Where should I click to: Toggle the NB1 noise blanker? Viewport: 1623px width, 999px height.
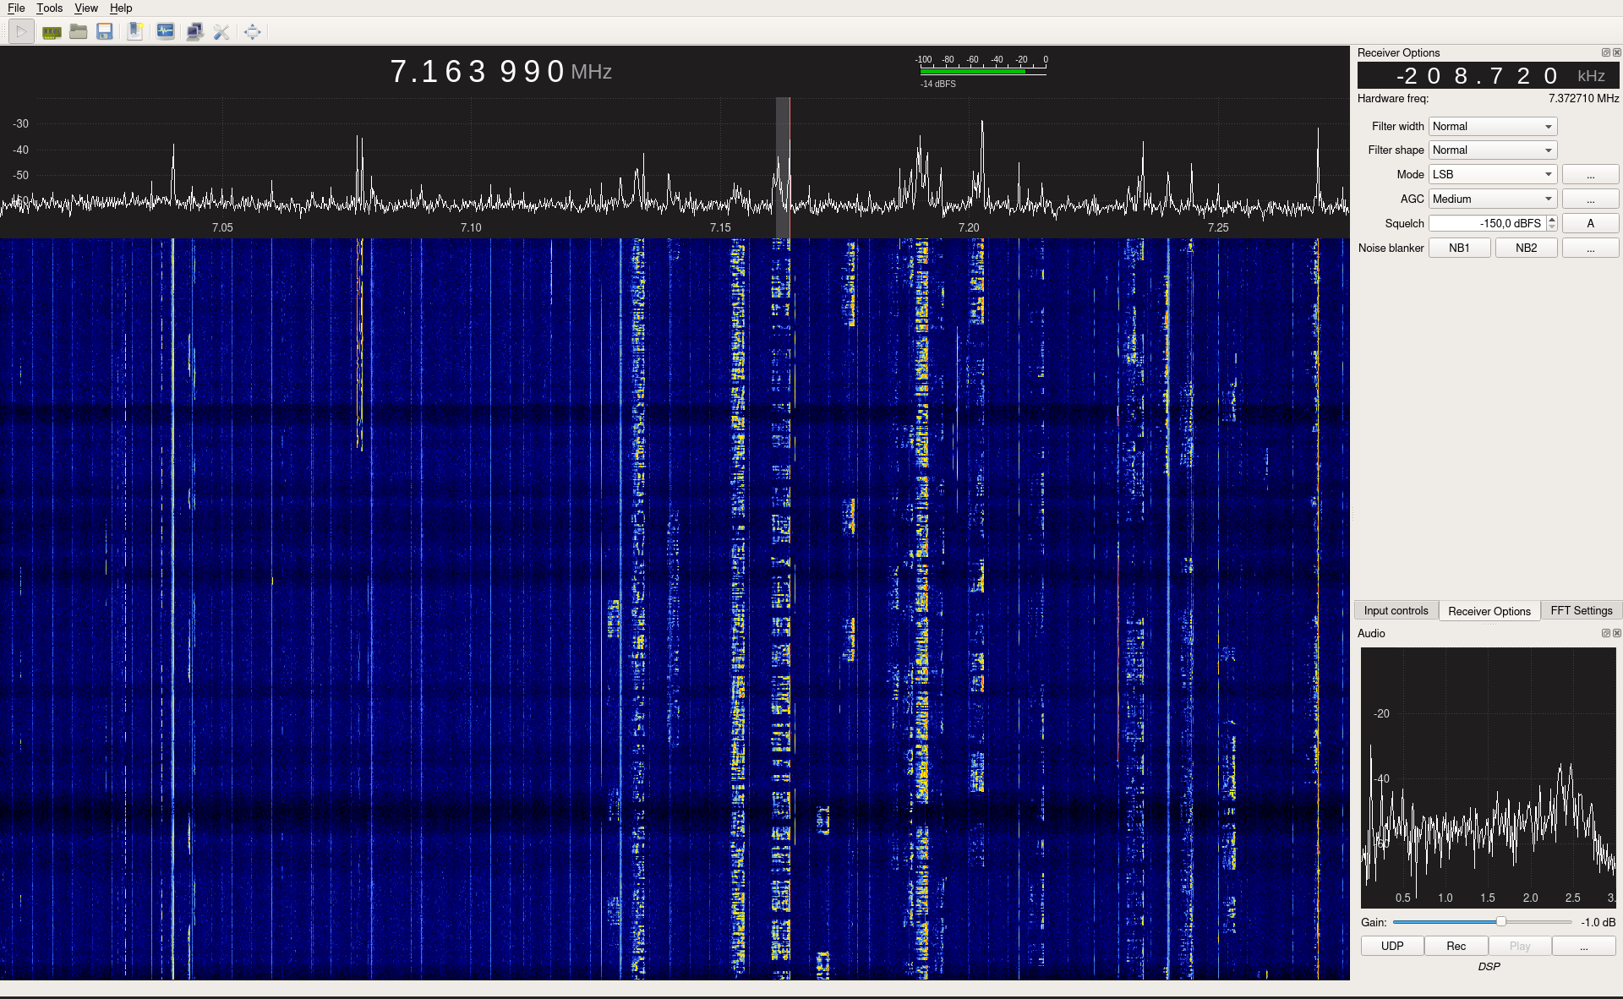[1459, 248]
